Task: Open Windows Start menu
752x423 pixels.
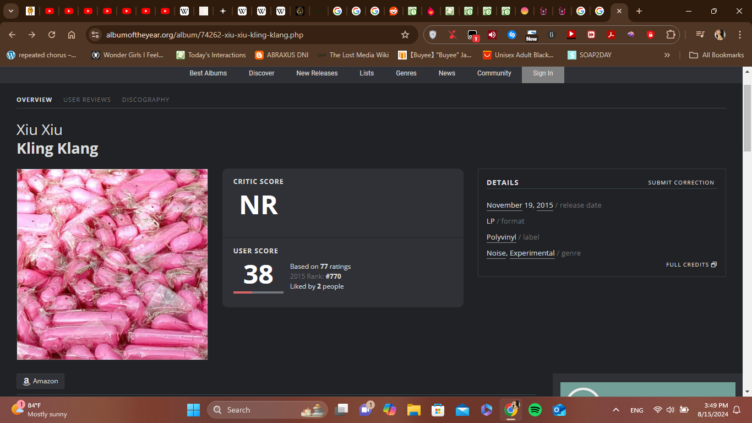Action: coord(194,410)
